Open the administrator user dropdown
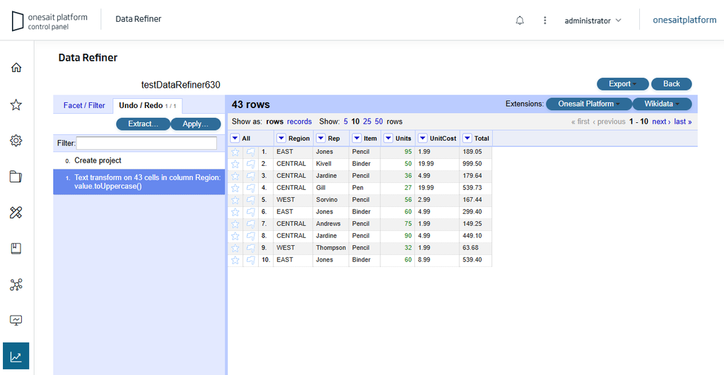 pyautogui.click(x=592, y=20)
